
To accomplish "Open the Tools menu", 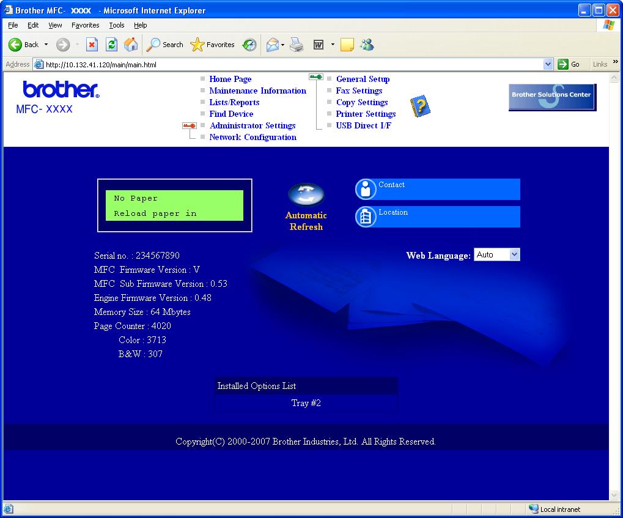I will point(117,25).
